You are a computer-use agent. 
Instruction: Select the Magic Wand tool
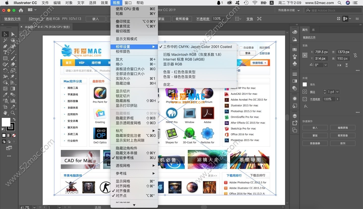(x=5, y=40)
